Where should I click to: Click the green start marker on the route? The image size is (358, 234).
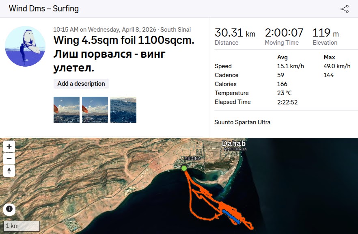184,168
